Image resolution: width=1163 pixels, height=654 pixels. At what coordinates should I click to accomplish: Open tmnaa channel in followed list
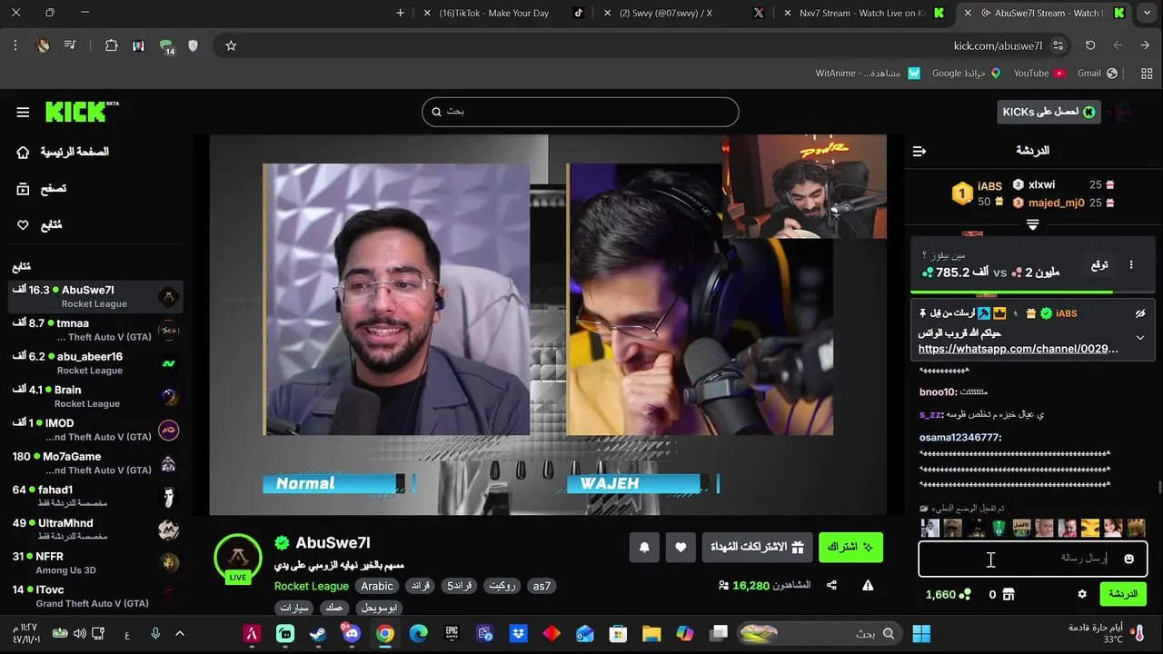tap(95, 330)
